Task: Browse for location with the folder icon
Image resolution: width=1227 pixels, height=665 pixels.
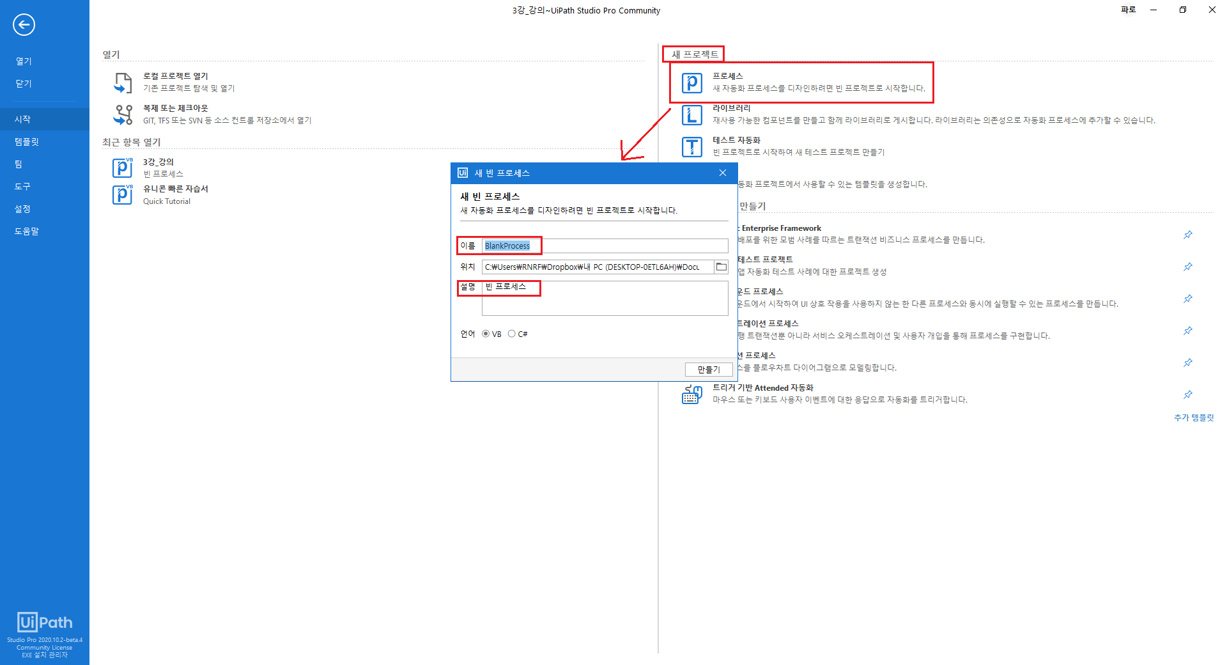Action: [722, 267]
